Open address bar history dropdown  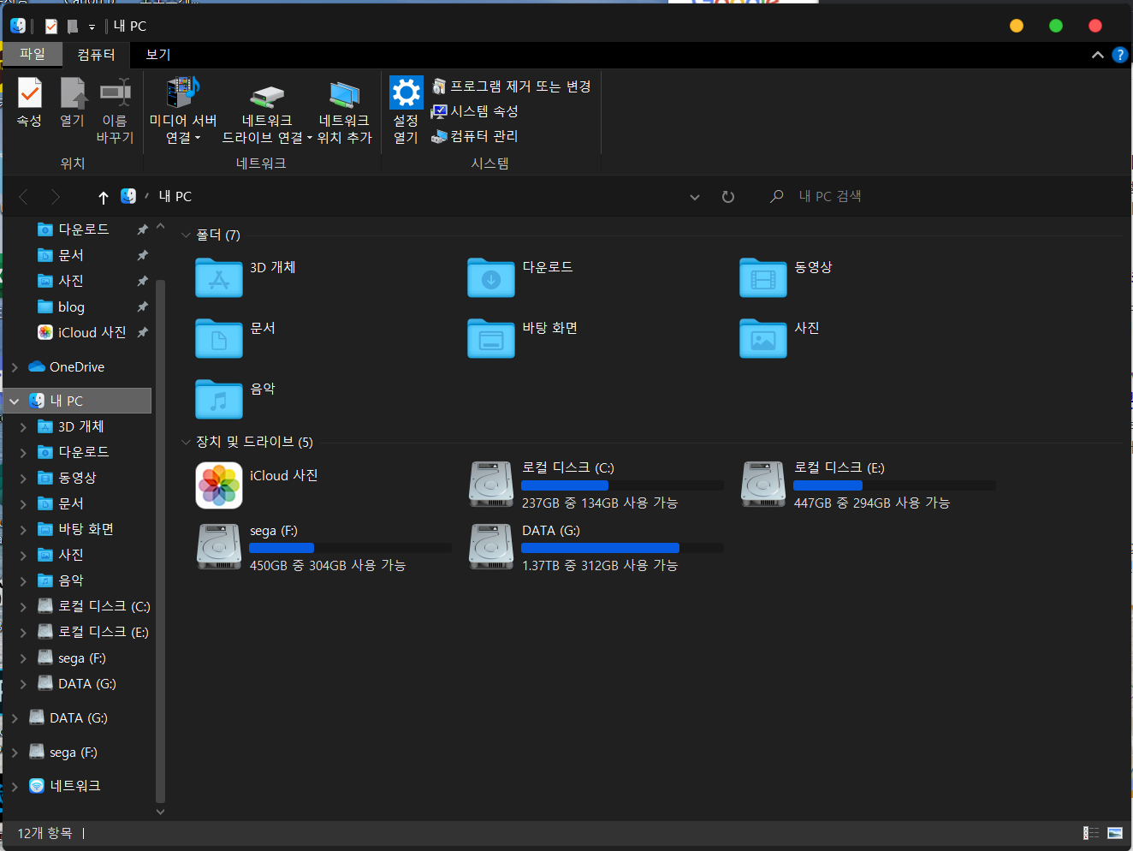695,197
